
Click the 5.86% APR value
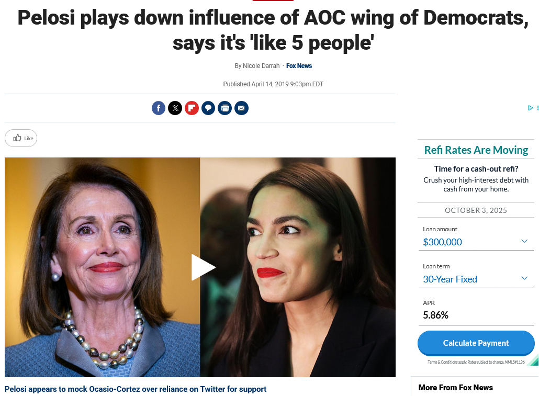point(435,315)
